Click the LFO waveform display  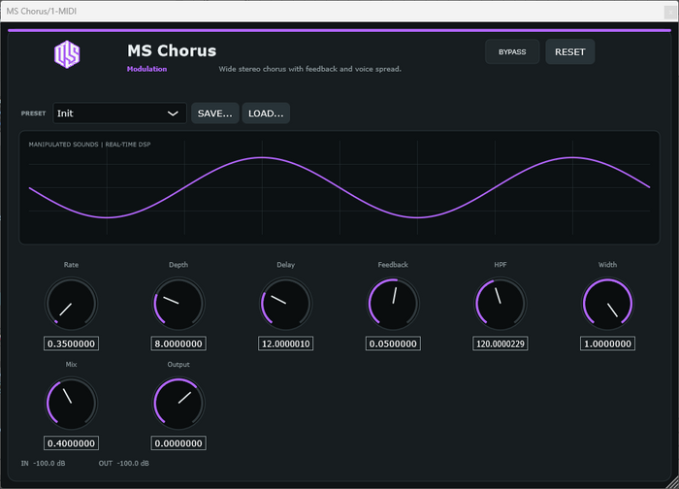tap(339, 187)
